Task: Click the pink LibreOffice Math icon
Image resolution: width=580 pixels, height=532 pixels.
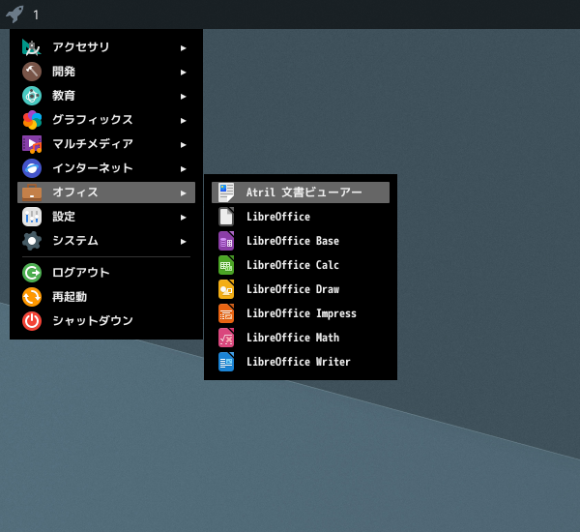Action: point(226,338)
